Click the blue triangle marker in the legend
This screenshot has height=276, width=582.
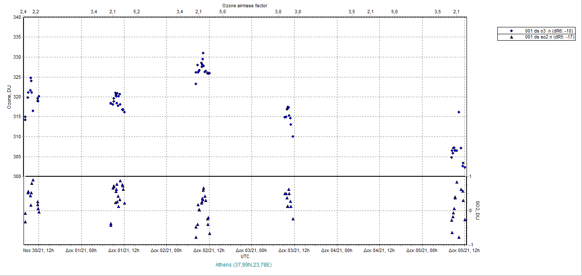click(x=511, y=37)
